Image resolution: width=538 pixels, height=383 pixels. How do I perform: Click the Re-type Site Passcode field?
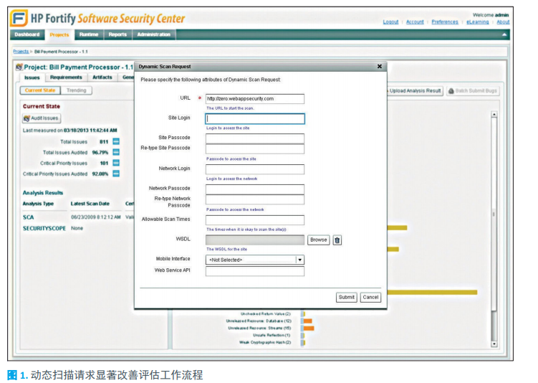tap(254, 148)
